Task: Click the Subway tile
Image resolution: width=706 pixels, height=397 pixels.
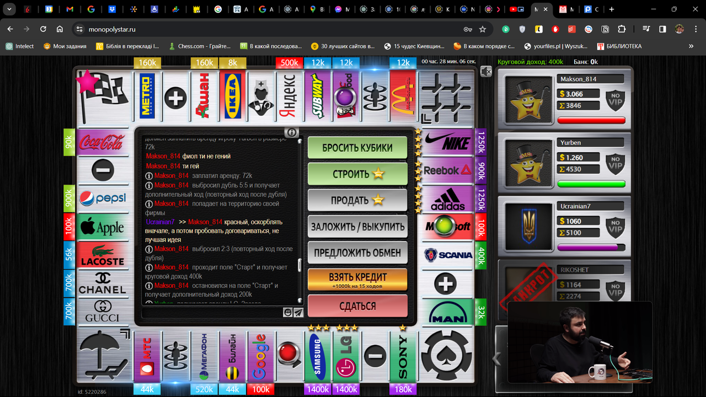Action: 318,96
